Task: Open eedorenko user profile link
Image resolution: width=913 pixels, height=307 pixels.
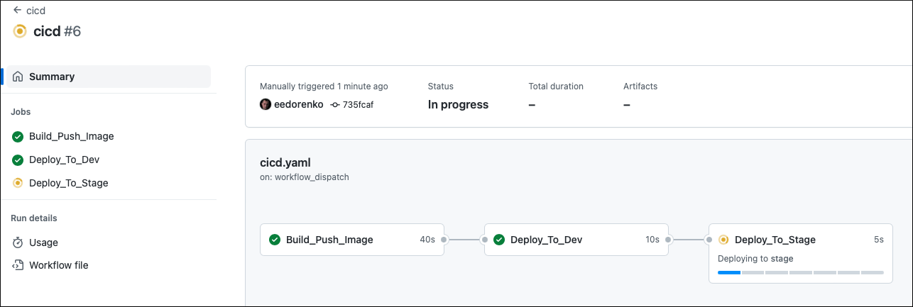Action: pyautogui.click(x=298, y=104)
